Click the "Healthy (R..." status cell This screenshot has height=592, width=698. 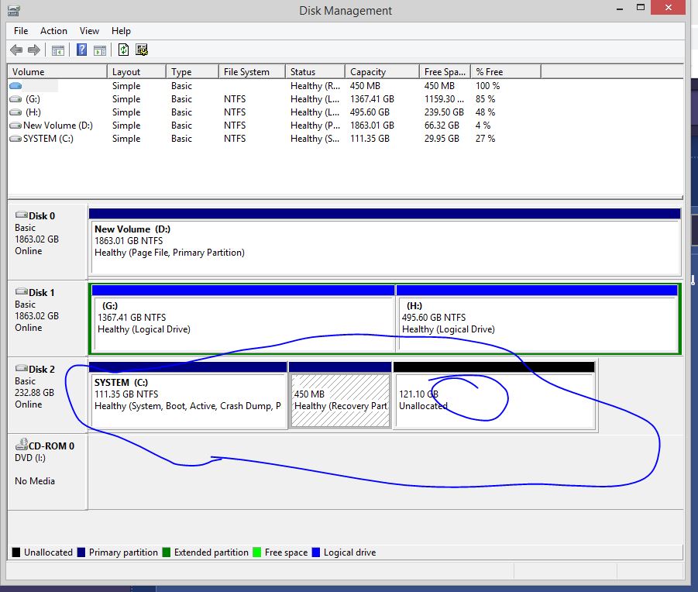[315, 85]
